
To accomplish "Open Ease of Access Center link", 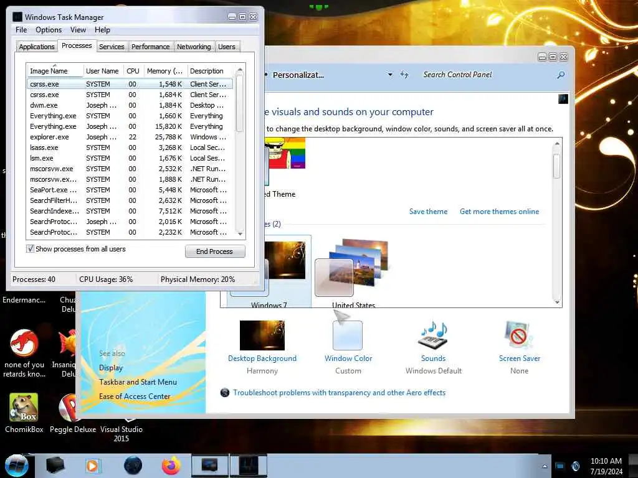I will [x=135, y=396].
